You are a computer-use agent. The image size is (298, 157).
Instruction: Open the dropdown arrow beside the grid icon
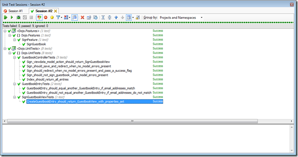[69, 17]
